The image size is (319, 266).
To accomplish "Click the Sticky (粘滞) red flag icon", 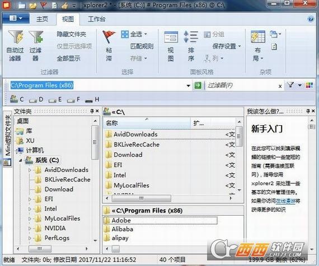I will pyautogui.click(x=109, y=36).
